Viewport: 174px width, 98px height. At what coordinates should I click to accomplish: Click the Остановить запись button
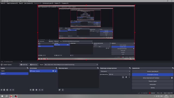click(153, 75)
